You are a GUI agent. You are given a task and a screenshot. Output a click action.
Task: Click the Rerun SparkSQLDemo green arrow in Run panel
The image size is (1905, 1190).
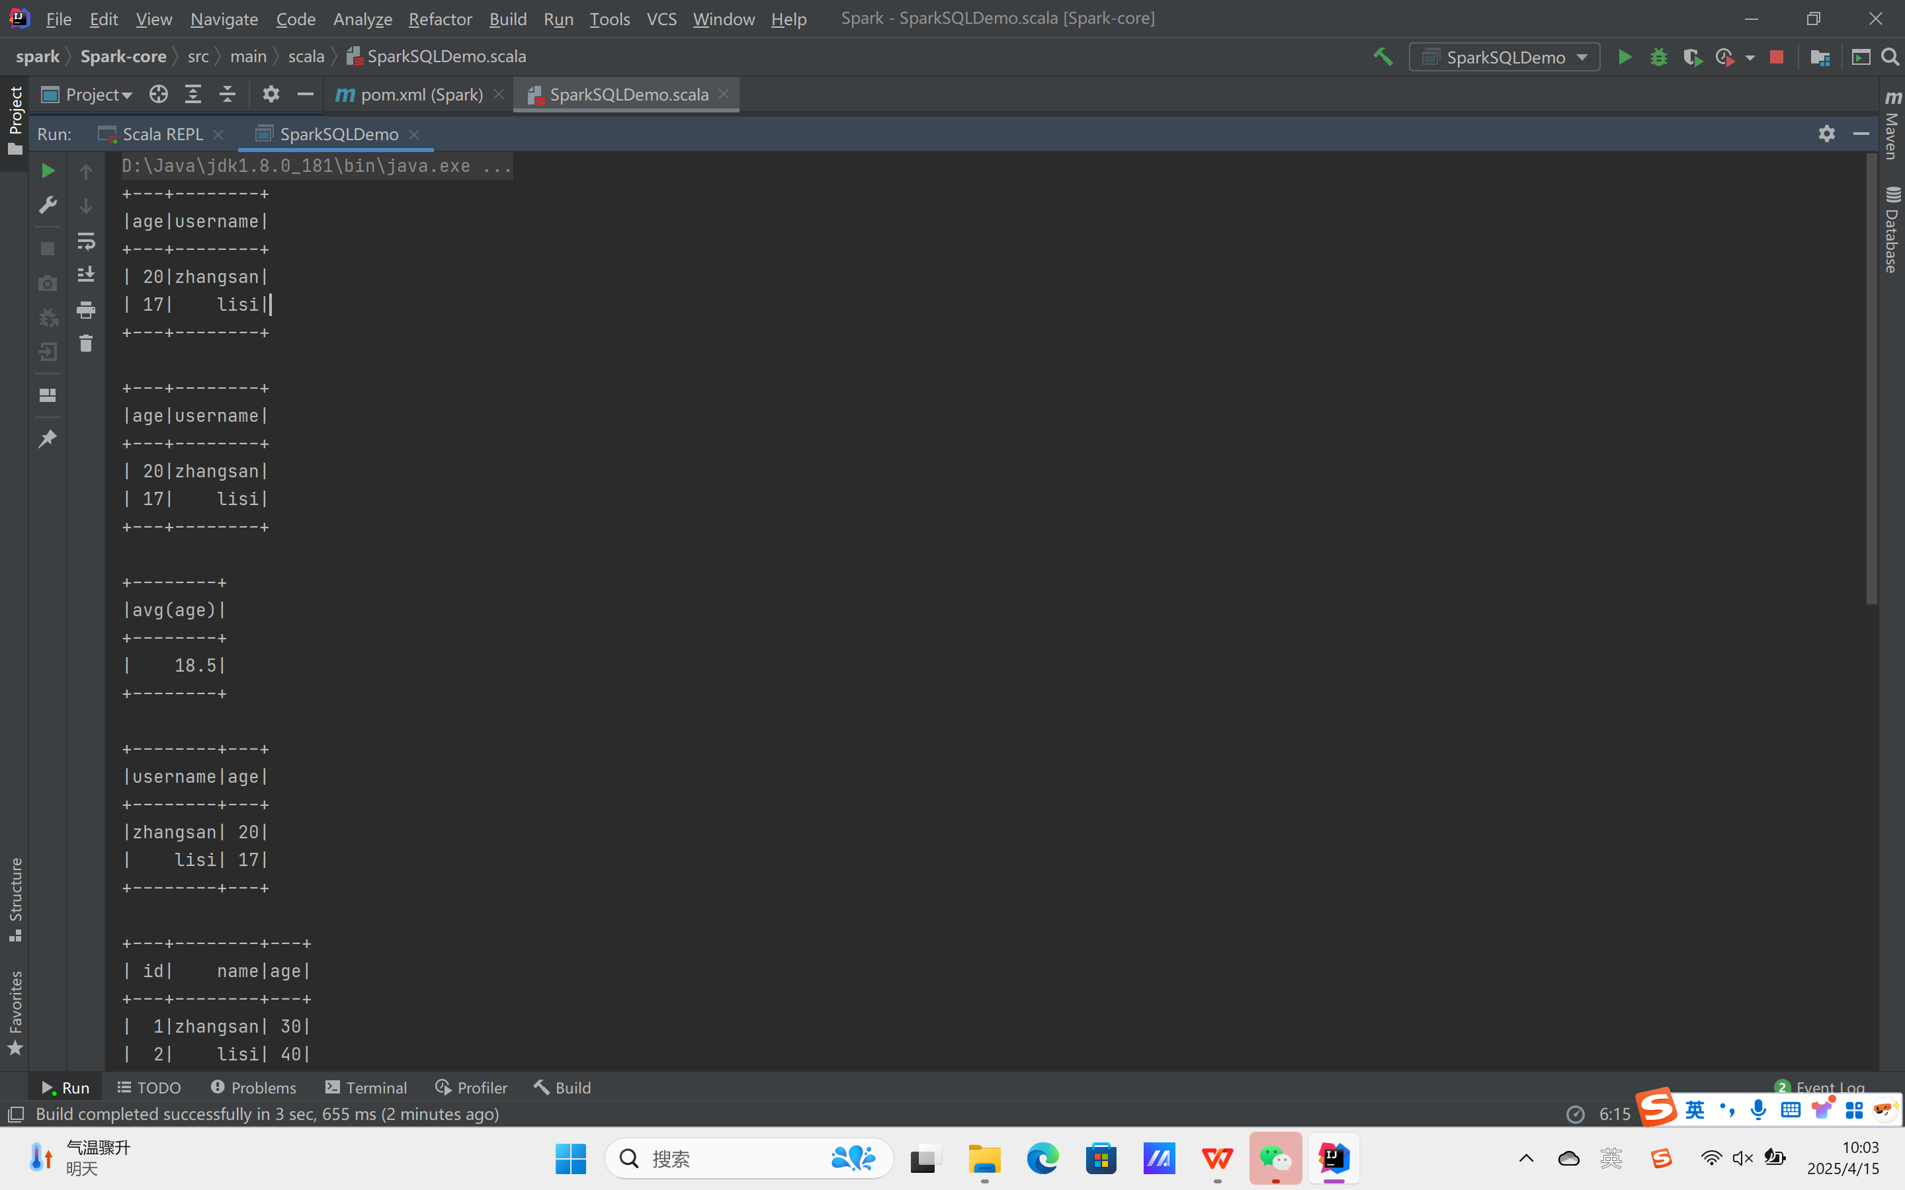click(47, 171)
